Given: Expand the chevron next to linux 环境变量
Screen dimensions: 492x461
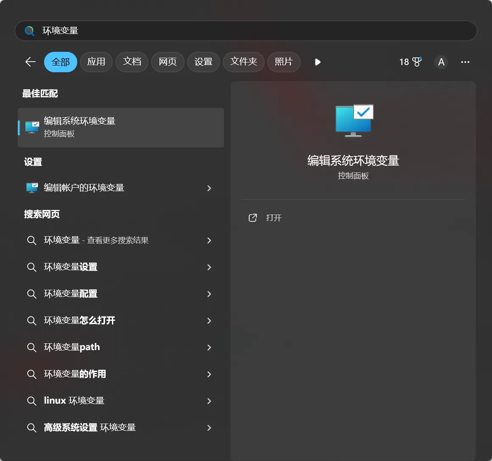Looking at the screenshot, I should [209, 401].
